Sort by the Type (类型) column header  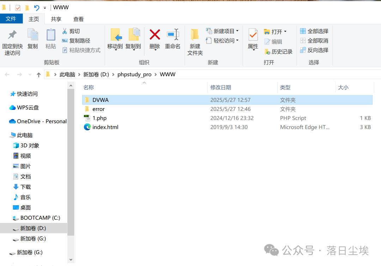point(285,87)
